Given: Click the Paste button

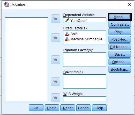Looking at the screenshot, I should 52,108.
